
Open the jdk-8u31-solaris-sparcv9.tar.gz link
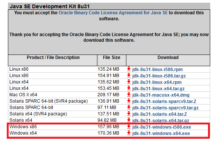click(x=165, y=108)
